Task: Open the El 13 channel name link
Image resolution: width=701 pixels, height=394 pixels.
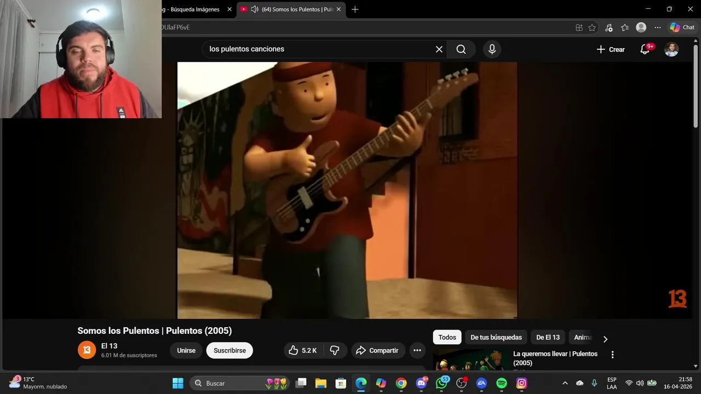Action: coord(110,346)
